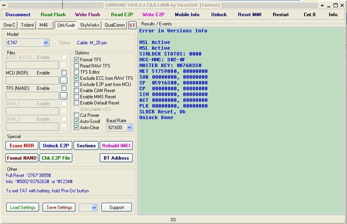
Task: Enable CAM Reset checkbox
Action: (x=76, y=90)
